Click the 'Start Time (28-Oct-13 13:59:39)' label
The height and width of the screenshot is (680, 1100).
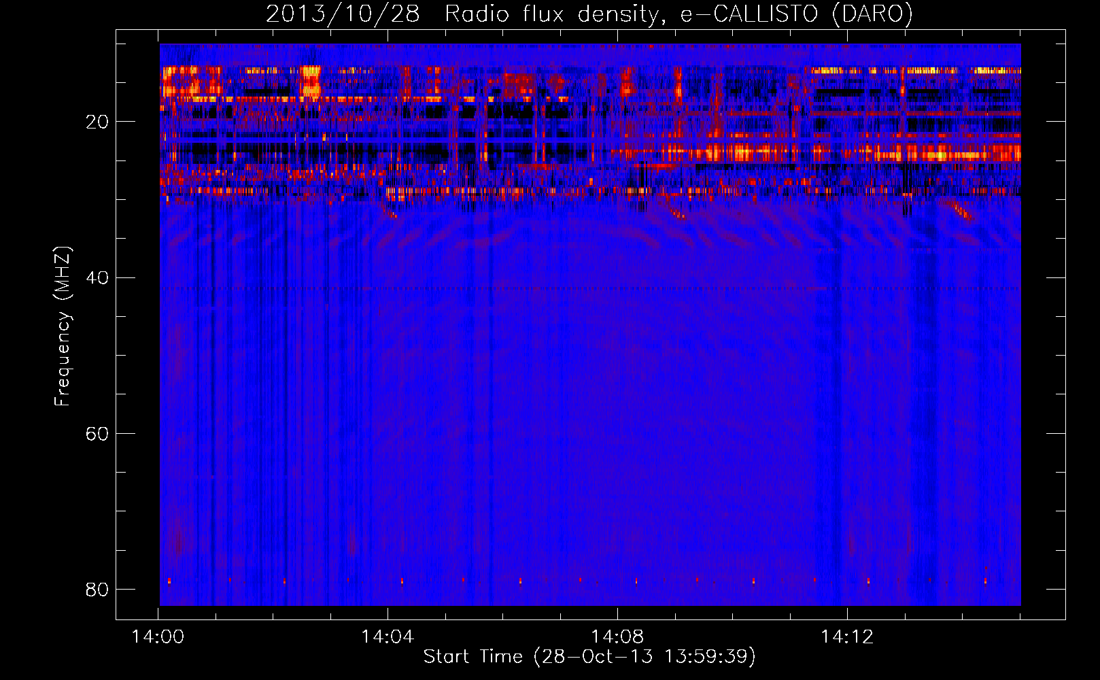589,657
